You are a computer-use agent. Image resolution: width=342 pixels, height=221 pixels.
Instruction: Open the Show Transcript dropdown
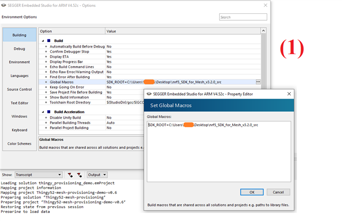(38, 175)
